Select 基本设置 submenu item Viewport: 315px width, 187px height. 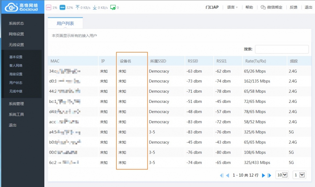(x=16, y=57)
